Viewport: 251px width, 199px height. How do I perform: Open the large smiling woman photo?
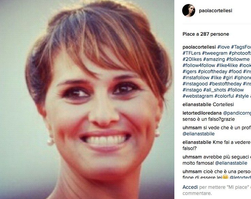(x=87, y=99)
